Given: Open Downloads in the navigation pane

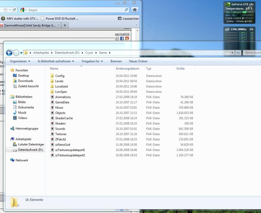Looking at the screenshot, I should (x=26, y=81).
